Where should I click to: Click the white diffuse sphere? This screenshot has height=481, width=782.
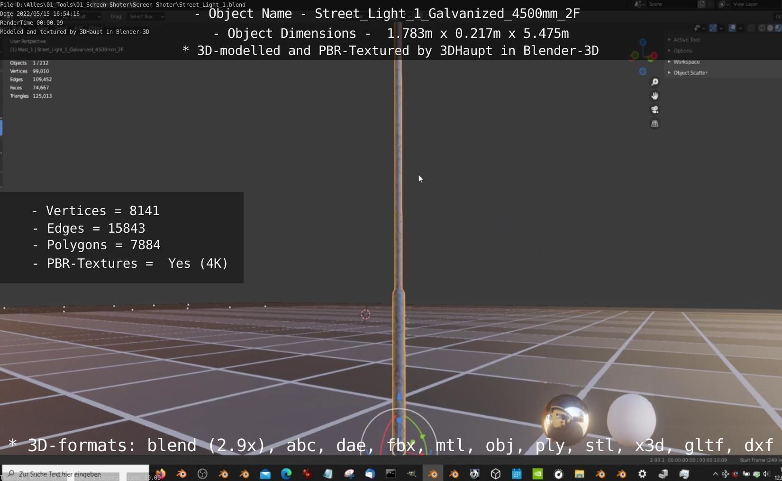[631, 420]
